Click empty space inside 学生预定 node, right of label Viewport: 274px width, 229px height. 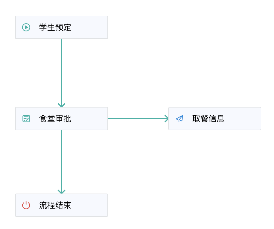90,27
